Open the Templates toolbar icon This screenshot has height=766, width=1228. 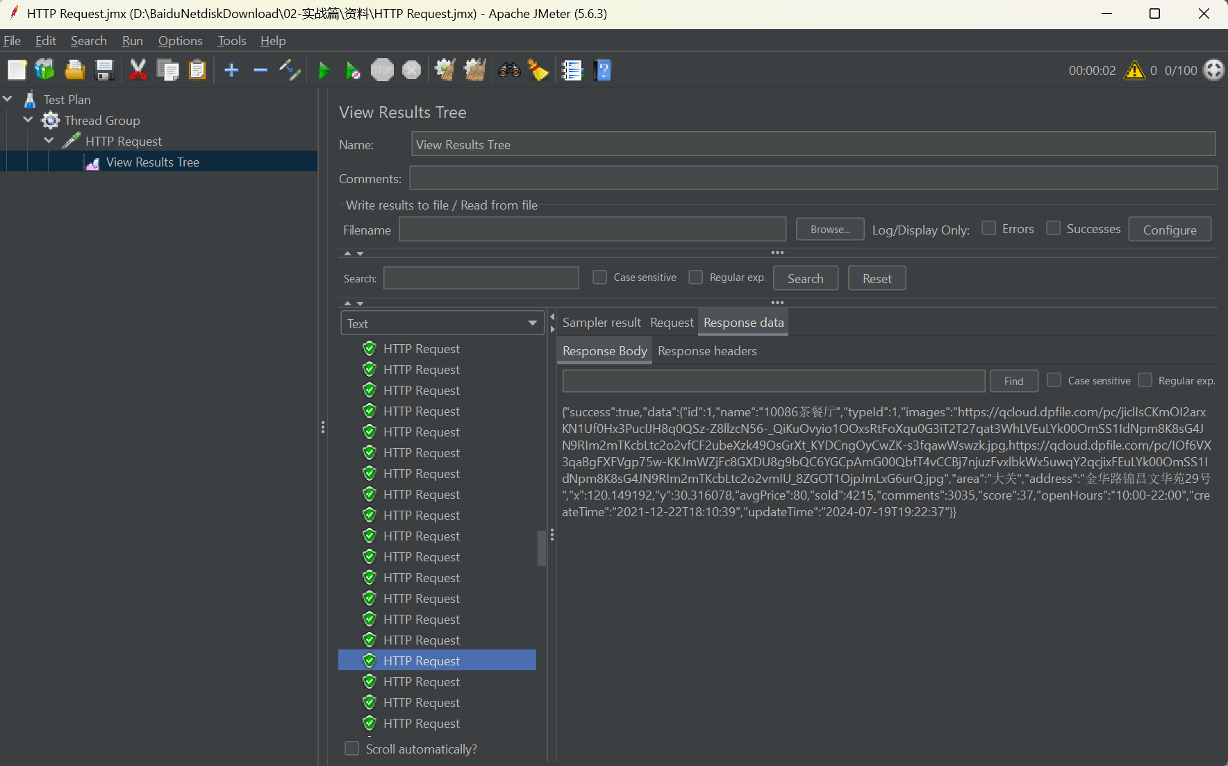[x=45, y=70]
